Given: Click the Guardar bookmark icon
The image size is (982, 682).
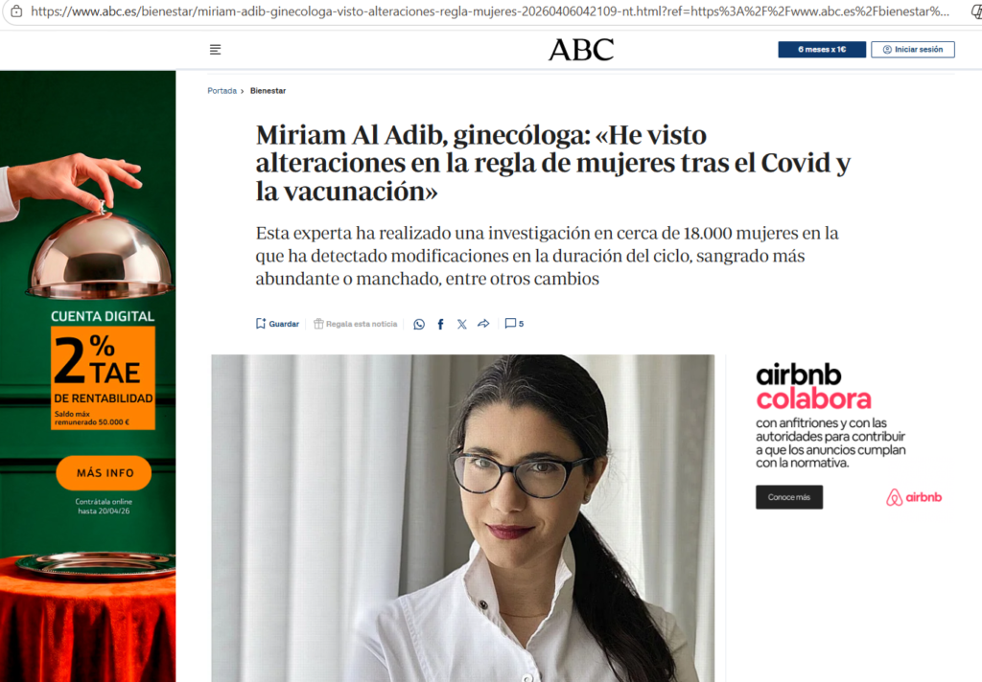Looking at the screenshot, I should click(261, 324).
